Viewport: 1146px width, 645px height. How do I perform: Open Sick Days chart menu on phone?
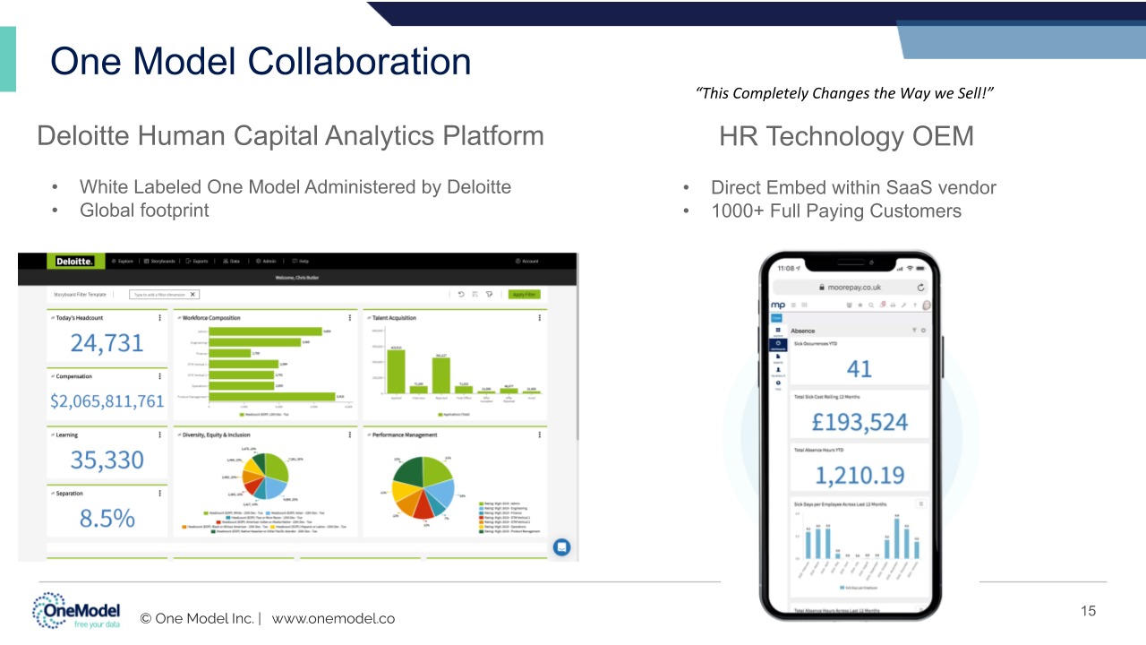[921, 504]
